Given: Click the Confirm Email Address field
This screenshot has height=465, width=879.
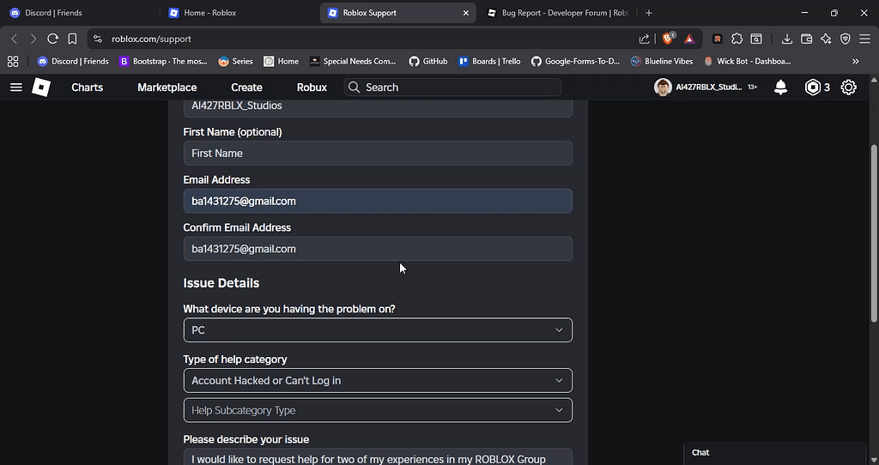Looking at the screenshot, I should [378, 249].
